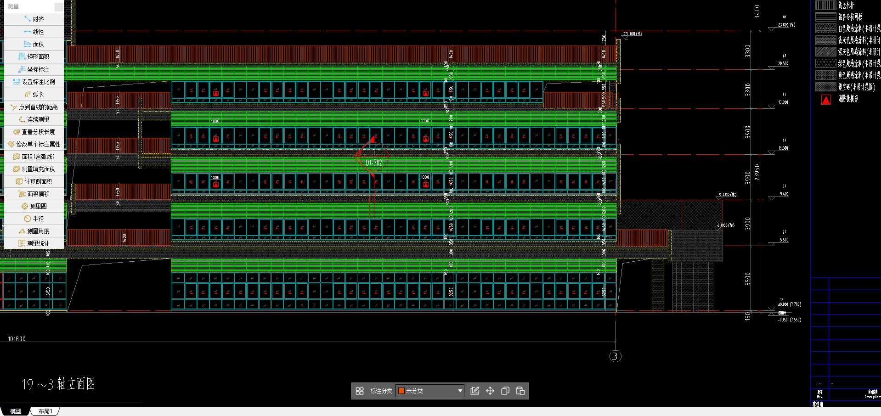Image resolution: width=881 pixels, height=416 pixels.
Task: Open 测量统计 measurement statistics
Action: tap(34, 243)
